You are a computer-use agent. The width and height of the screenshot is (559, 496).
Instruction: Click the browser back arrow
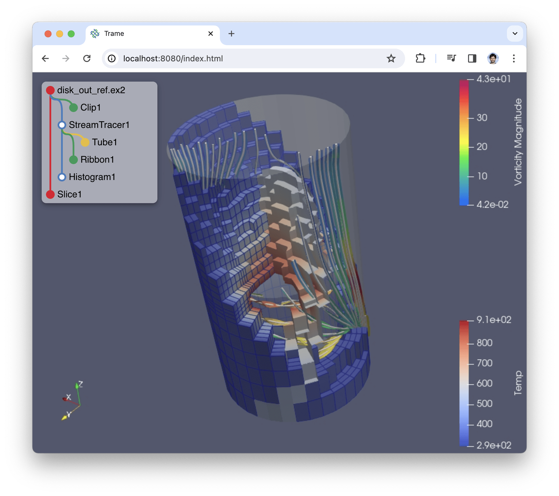coord(45,58)
